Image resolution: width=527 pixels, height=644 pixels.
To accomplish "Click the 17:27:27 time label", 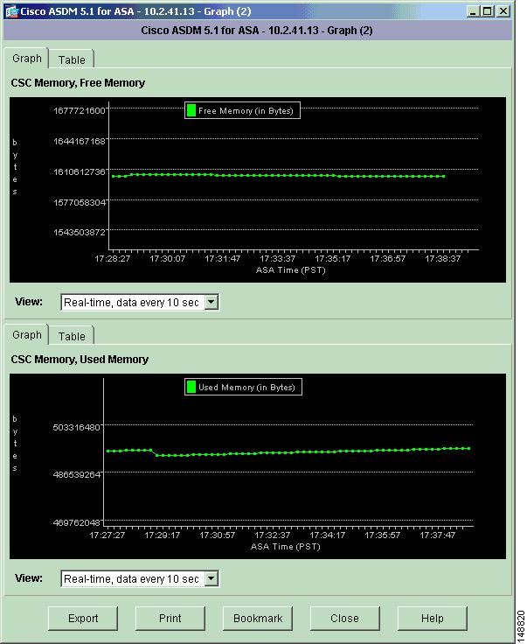I will click(107, 535).
